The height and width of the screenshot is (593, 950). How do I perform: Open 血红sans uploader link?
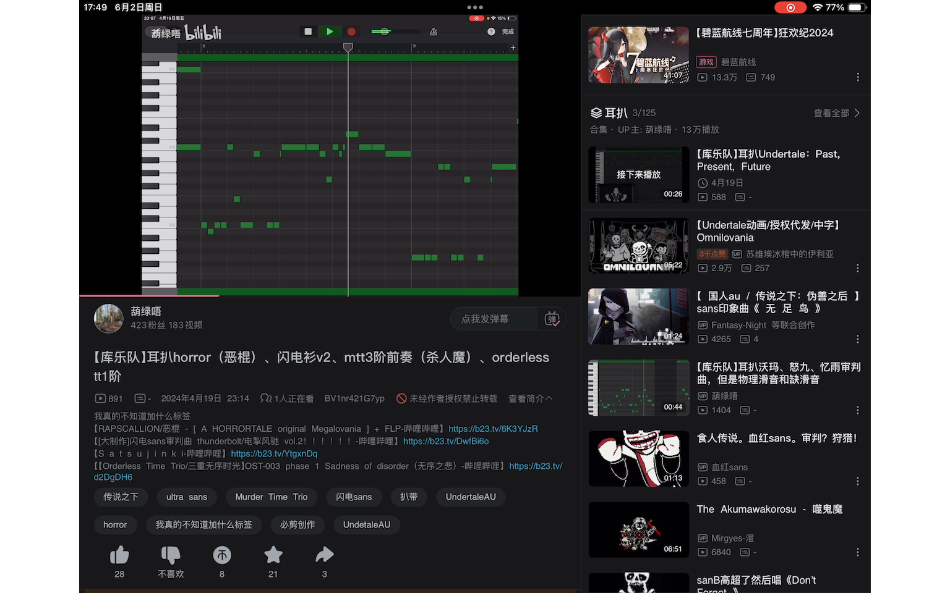pos(730,467)
